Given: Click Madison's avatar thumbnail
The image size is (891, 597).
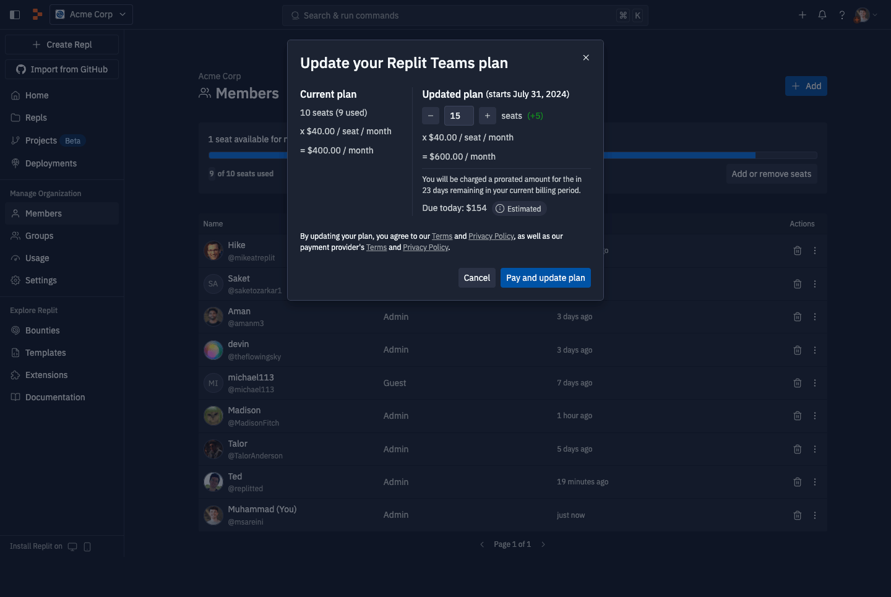Looking at the screenshot, I should [213, 416].
